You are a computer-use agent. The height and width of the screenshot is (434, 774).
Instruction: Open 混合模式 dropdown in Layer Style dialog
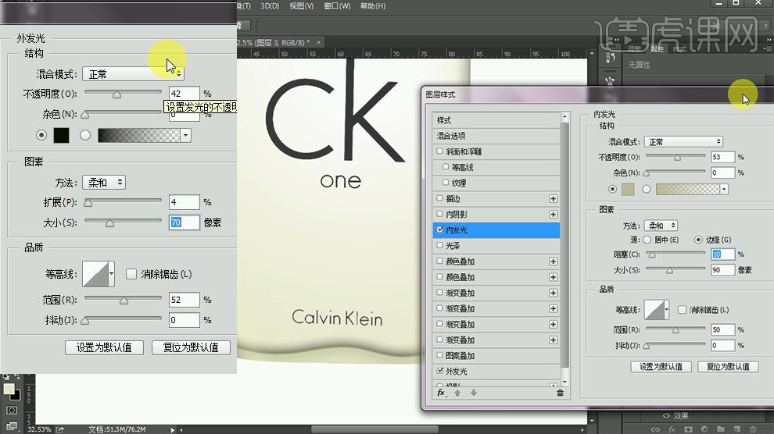click(683, 142)
